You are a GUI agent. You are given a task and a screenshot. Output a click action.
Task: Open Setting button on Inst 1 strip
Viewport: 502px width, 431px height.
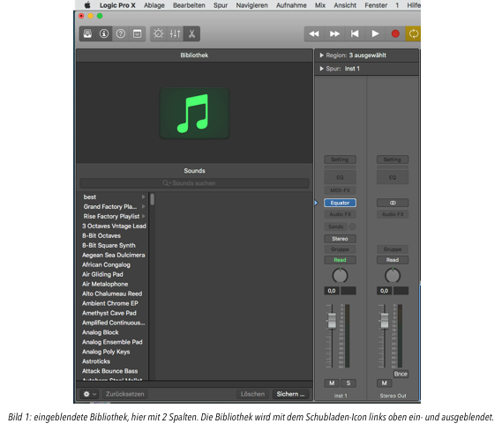[x=340, y=160]
